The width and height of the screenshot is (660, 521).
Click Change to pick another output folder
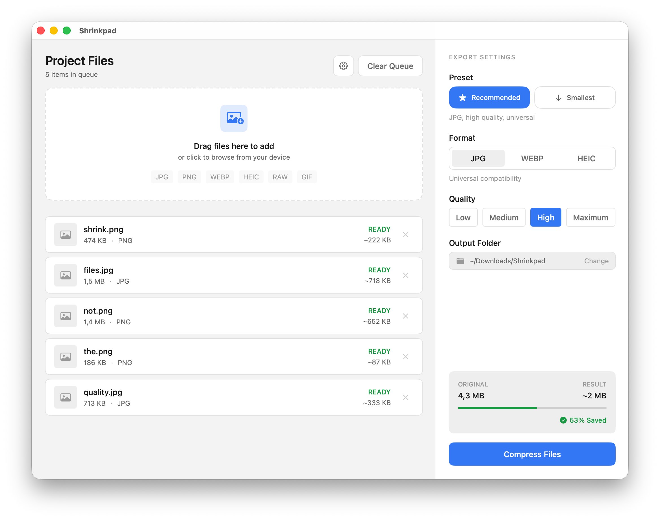[596, 261]
